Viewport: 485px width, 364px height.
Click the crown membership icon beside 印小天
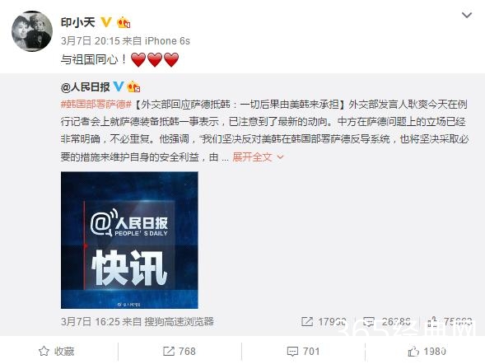coord(124,22)
